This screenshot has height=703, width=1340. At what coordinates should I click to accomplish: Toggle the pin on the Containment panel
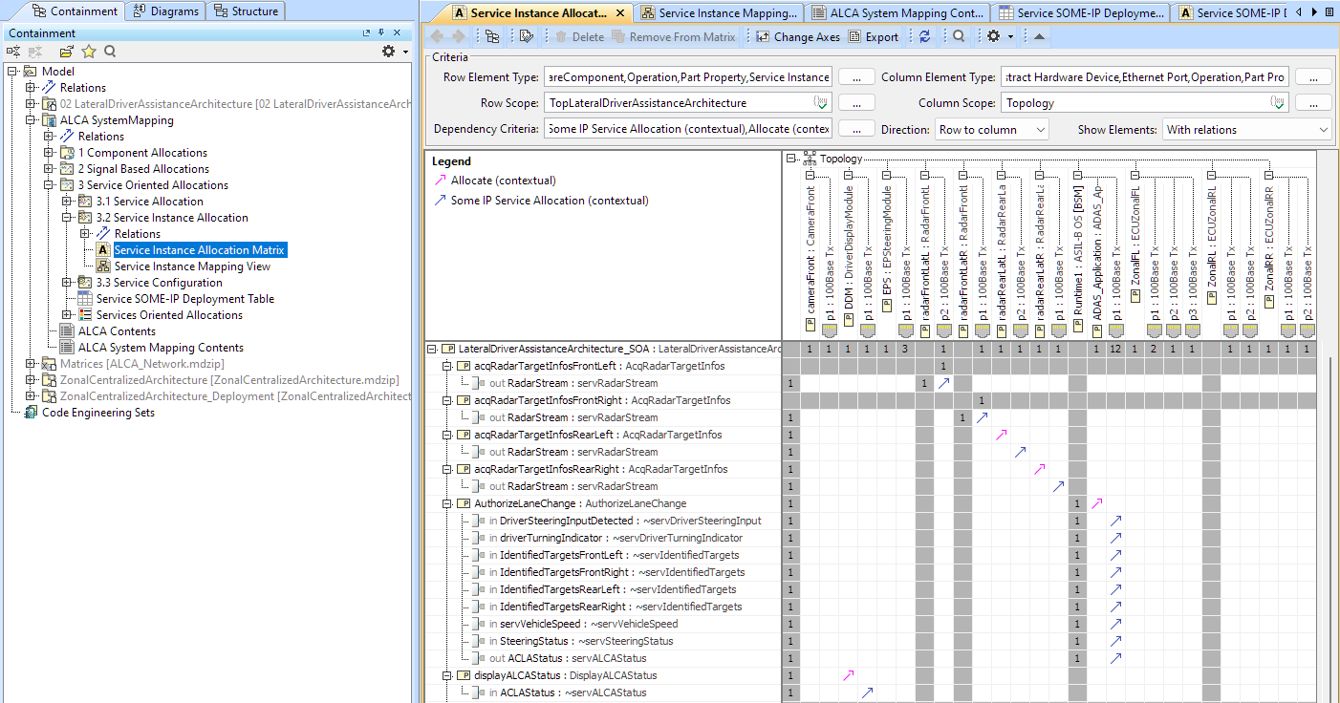(x=381, y=33)
